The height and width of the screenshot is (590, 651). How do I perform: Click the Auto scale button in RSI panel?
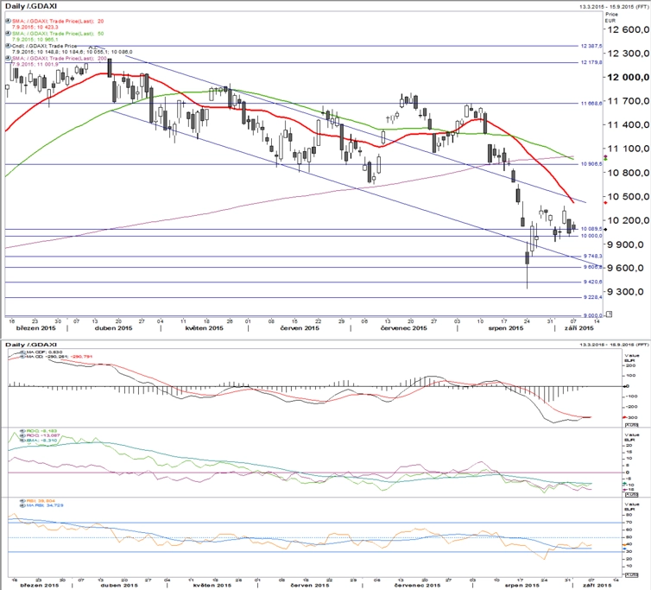[x=631, y=574]
